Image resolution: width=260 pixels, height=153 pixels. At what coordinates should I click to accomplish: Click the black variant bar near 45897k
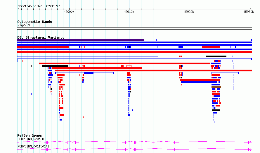[55, 66]
